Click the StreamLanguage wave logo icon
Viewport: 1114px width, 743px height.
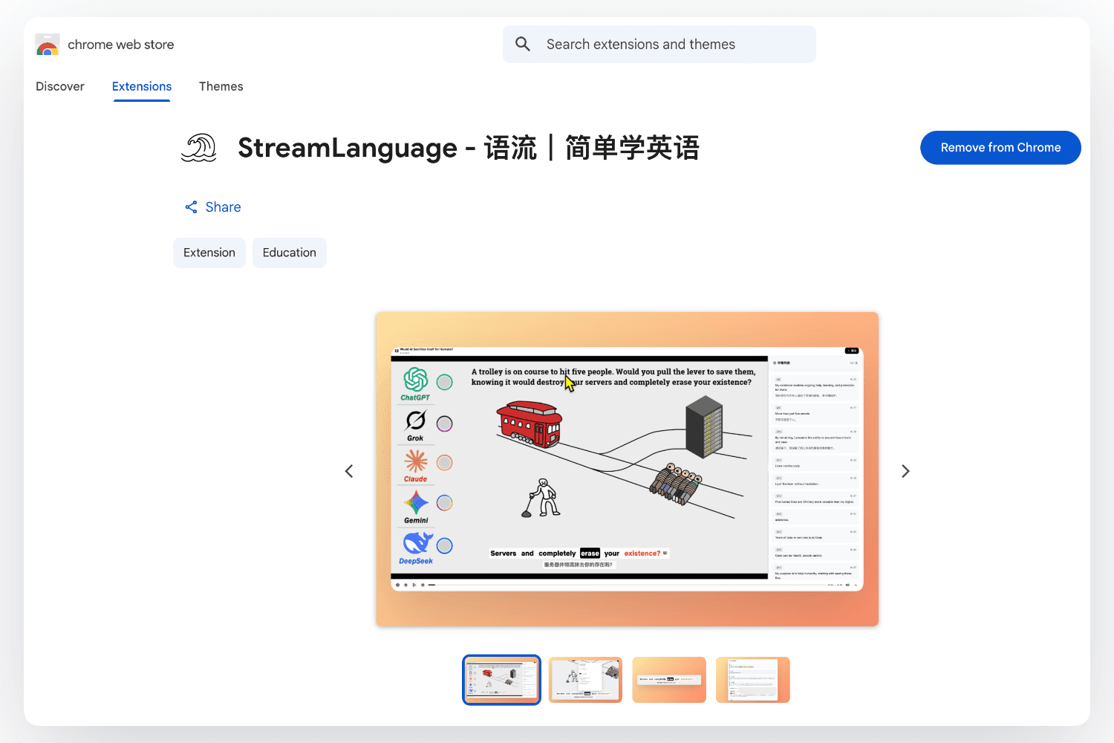point(199,148)
